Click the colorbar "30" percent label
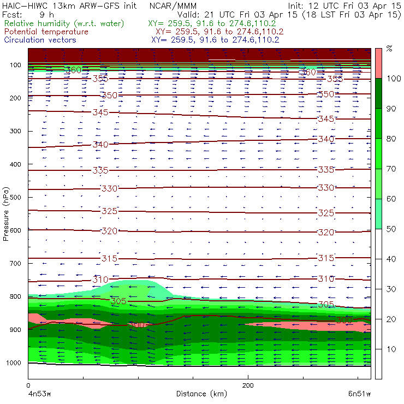 point(391,289)
